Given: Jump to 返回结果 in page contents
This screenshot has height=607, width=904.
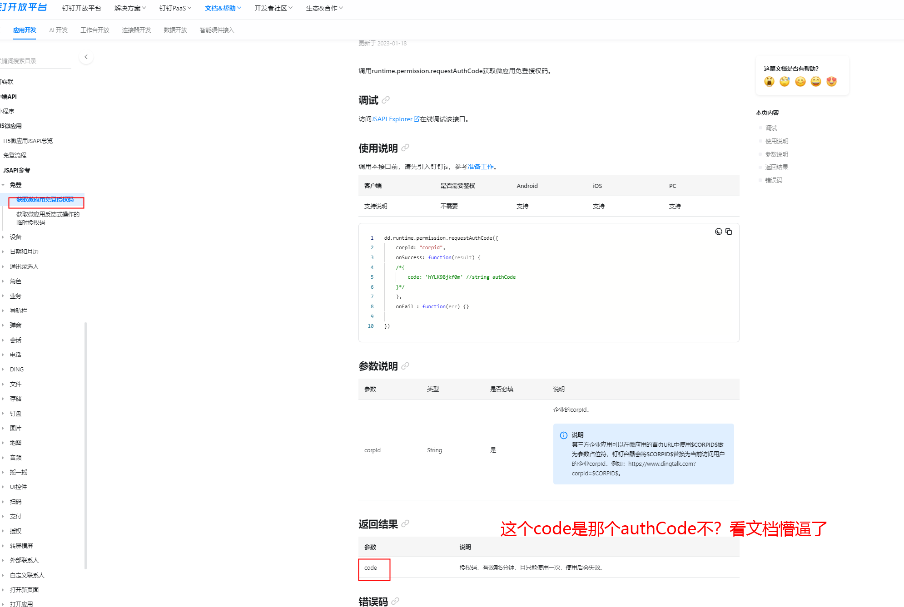Looking at the screenshot, I should click(776, 167).
